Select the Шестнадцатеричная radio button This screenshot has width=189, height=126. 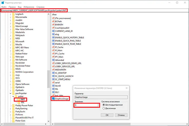tap(103, 104)
